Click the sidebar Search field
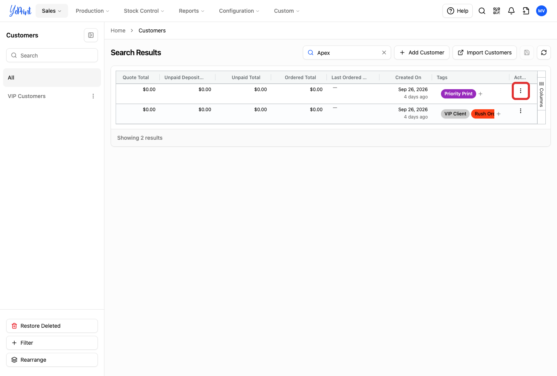557x376 pixels. pyautogui.click(x=52, y=55)
